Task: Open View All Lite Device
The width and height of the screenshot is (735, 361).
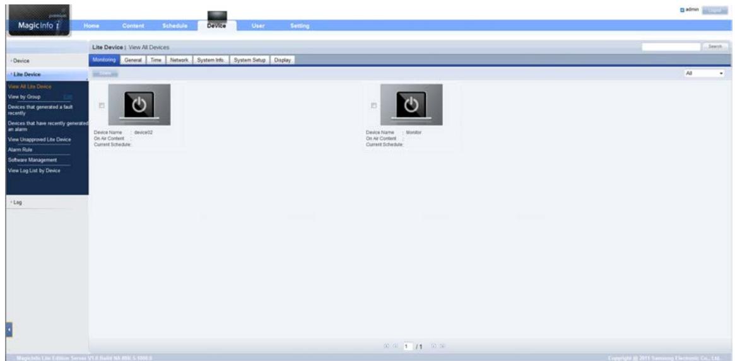Action: pyautogui.click(x=30, y=86)
